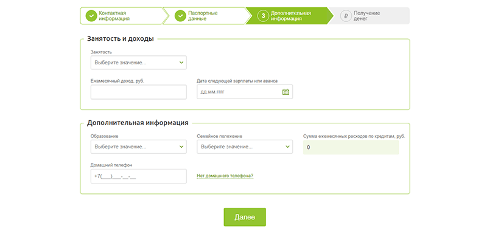Click the Дата следующей зарплаты или аванса label
Screen dimensions: 487x237
coord(237,81)
